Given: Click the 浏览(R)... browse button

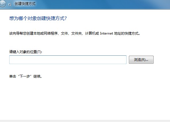Looking at the screenshot, I should (x=141, y=60).
